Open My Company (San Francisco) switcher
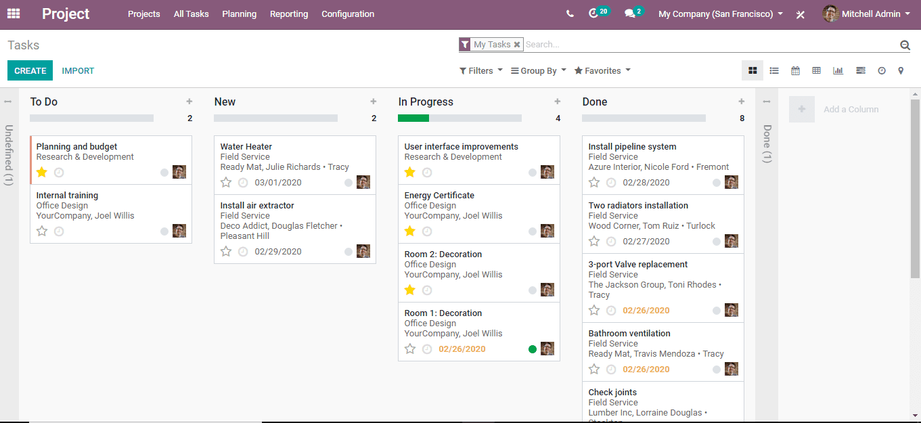This screenshot has width=921, height=423. click(x=721, y=14)
